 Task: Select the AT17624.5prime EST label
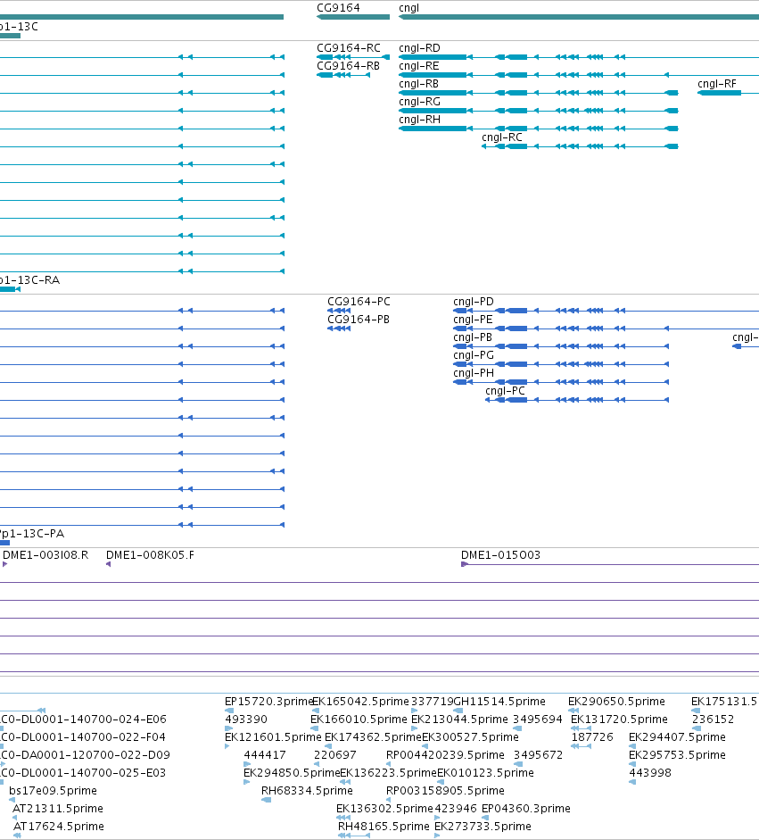pos(58,826)
